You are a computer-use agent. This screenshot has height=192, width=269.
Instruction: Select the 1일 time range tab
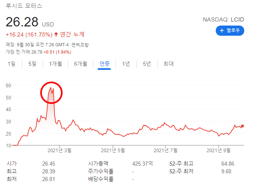pyautogui.click(x=11, y=64)
